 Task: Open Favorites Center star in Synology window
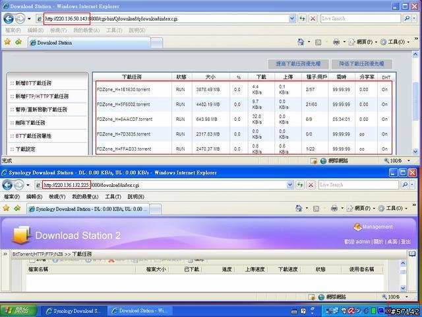coord(7,208)
